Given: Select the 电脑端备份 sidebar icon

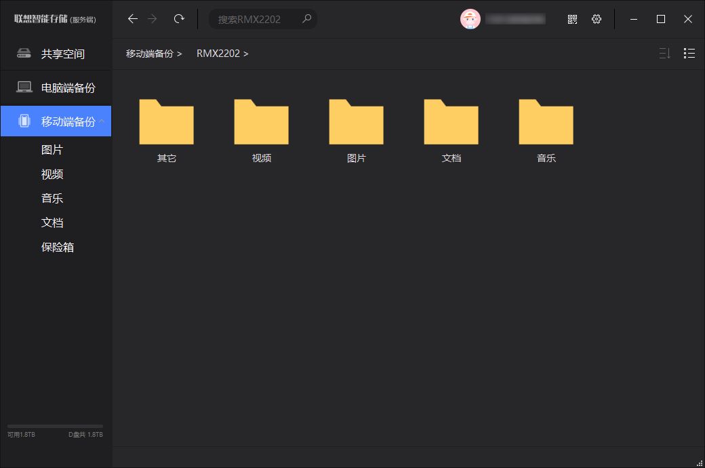Looking at the screenshot, I should 25,87.
